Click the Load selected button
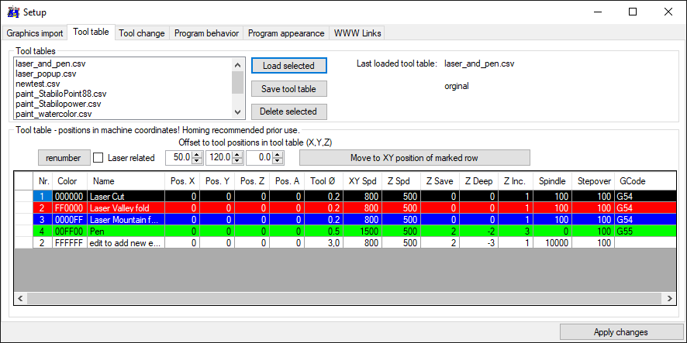The width and height of the screenshot is (687, 343). [288, 66]
